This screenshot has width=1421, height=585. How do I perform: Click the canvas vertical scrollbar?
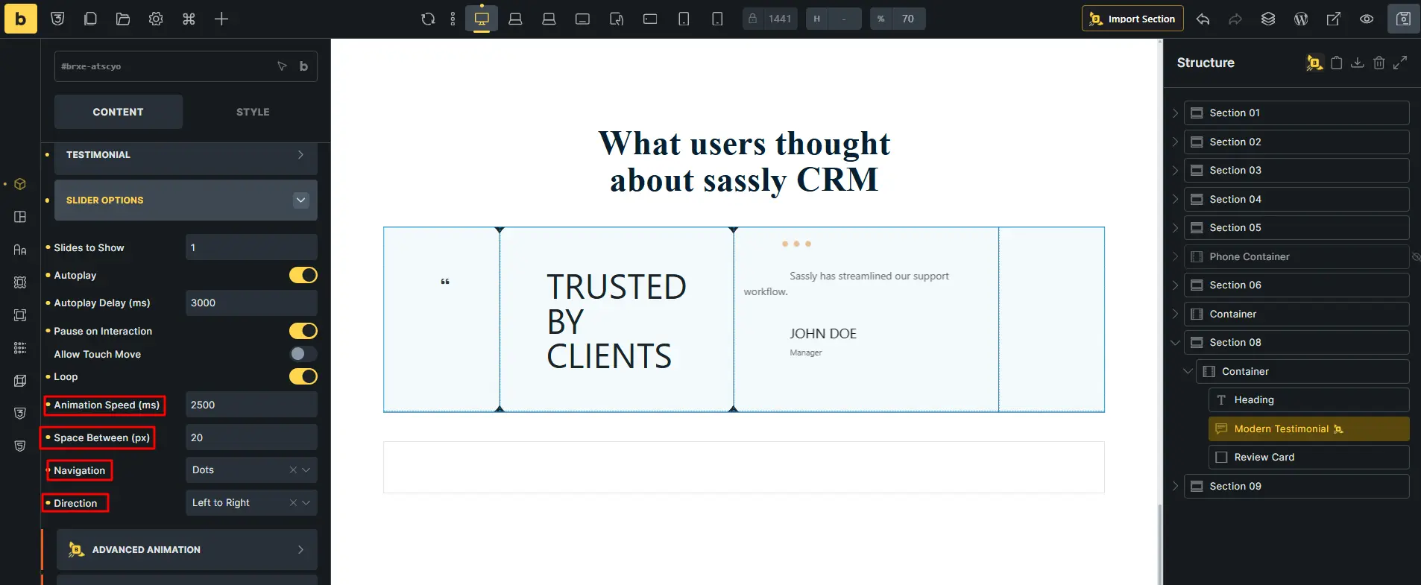(x=1159, y=544)
